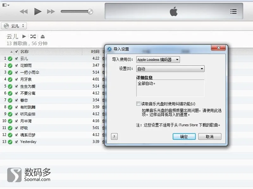
Task: Click the green import status icon for 云儿 track
Action: coord(10,59)
